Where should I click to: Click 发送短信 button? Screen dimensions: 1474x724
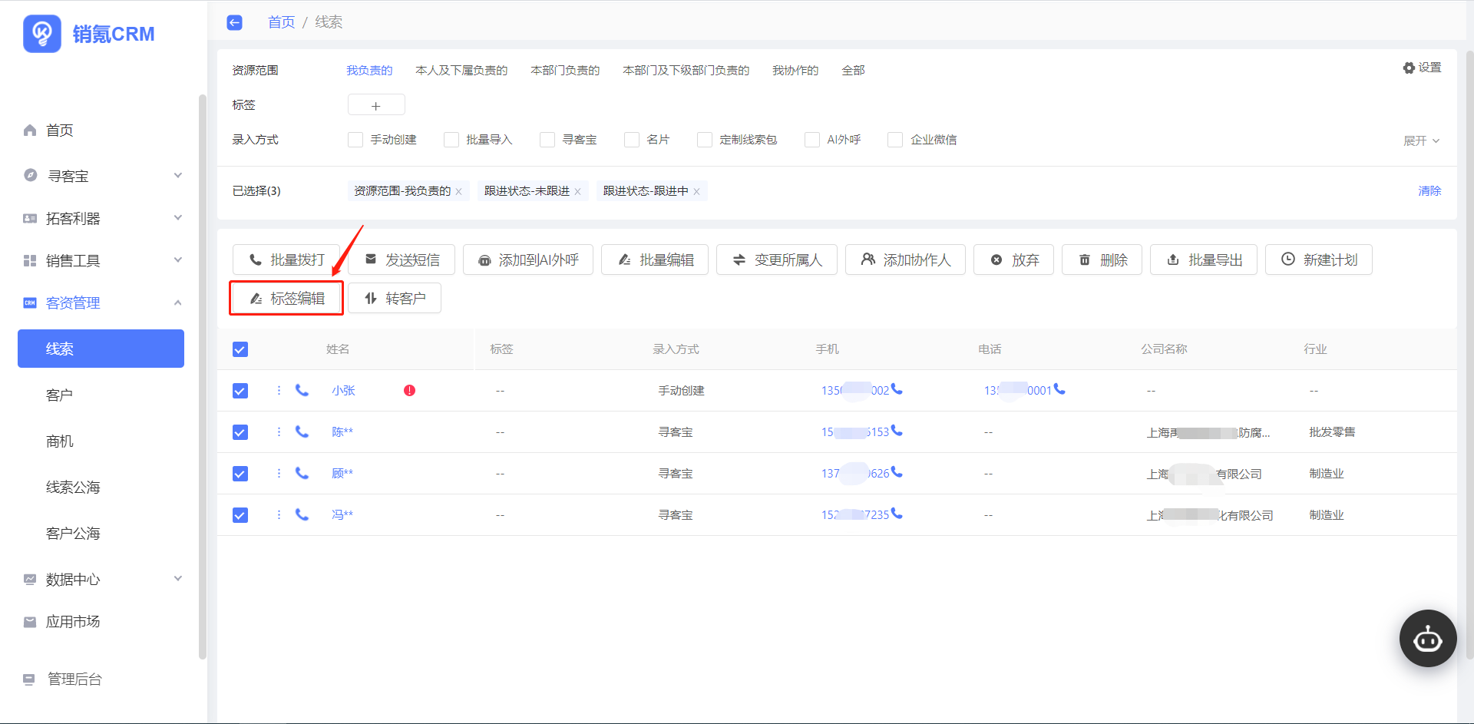[402, 260]
